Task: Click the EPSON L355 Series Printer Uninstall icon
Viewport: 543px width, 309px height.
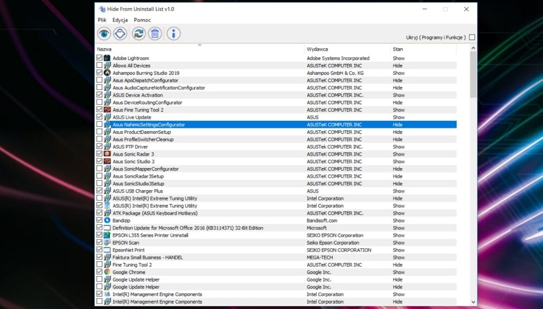Action: pyautogui.click(x=107, y=235)
